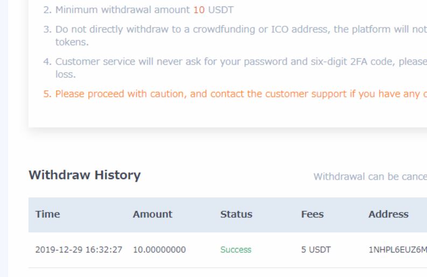Click the Time column header
Screen dimensions: 427x277
pos(48,215)
